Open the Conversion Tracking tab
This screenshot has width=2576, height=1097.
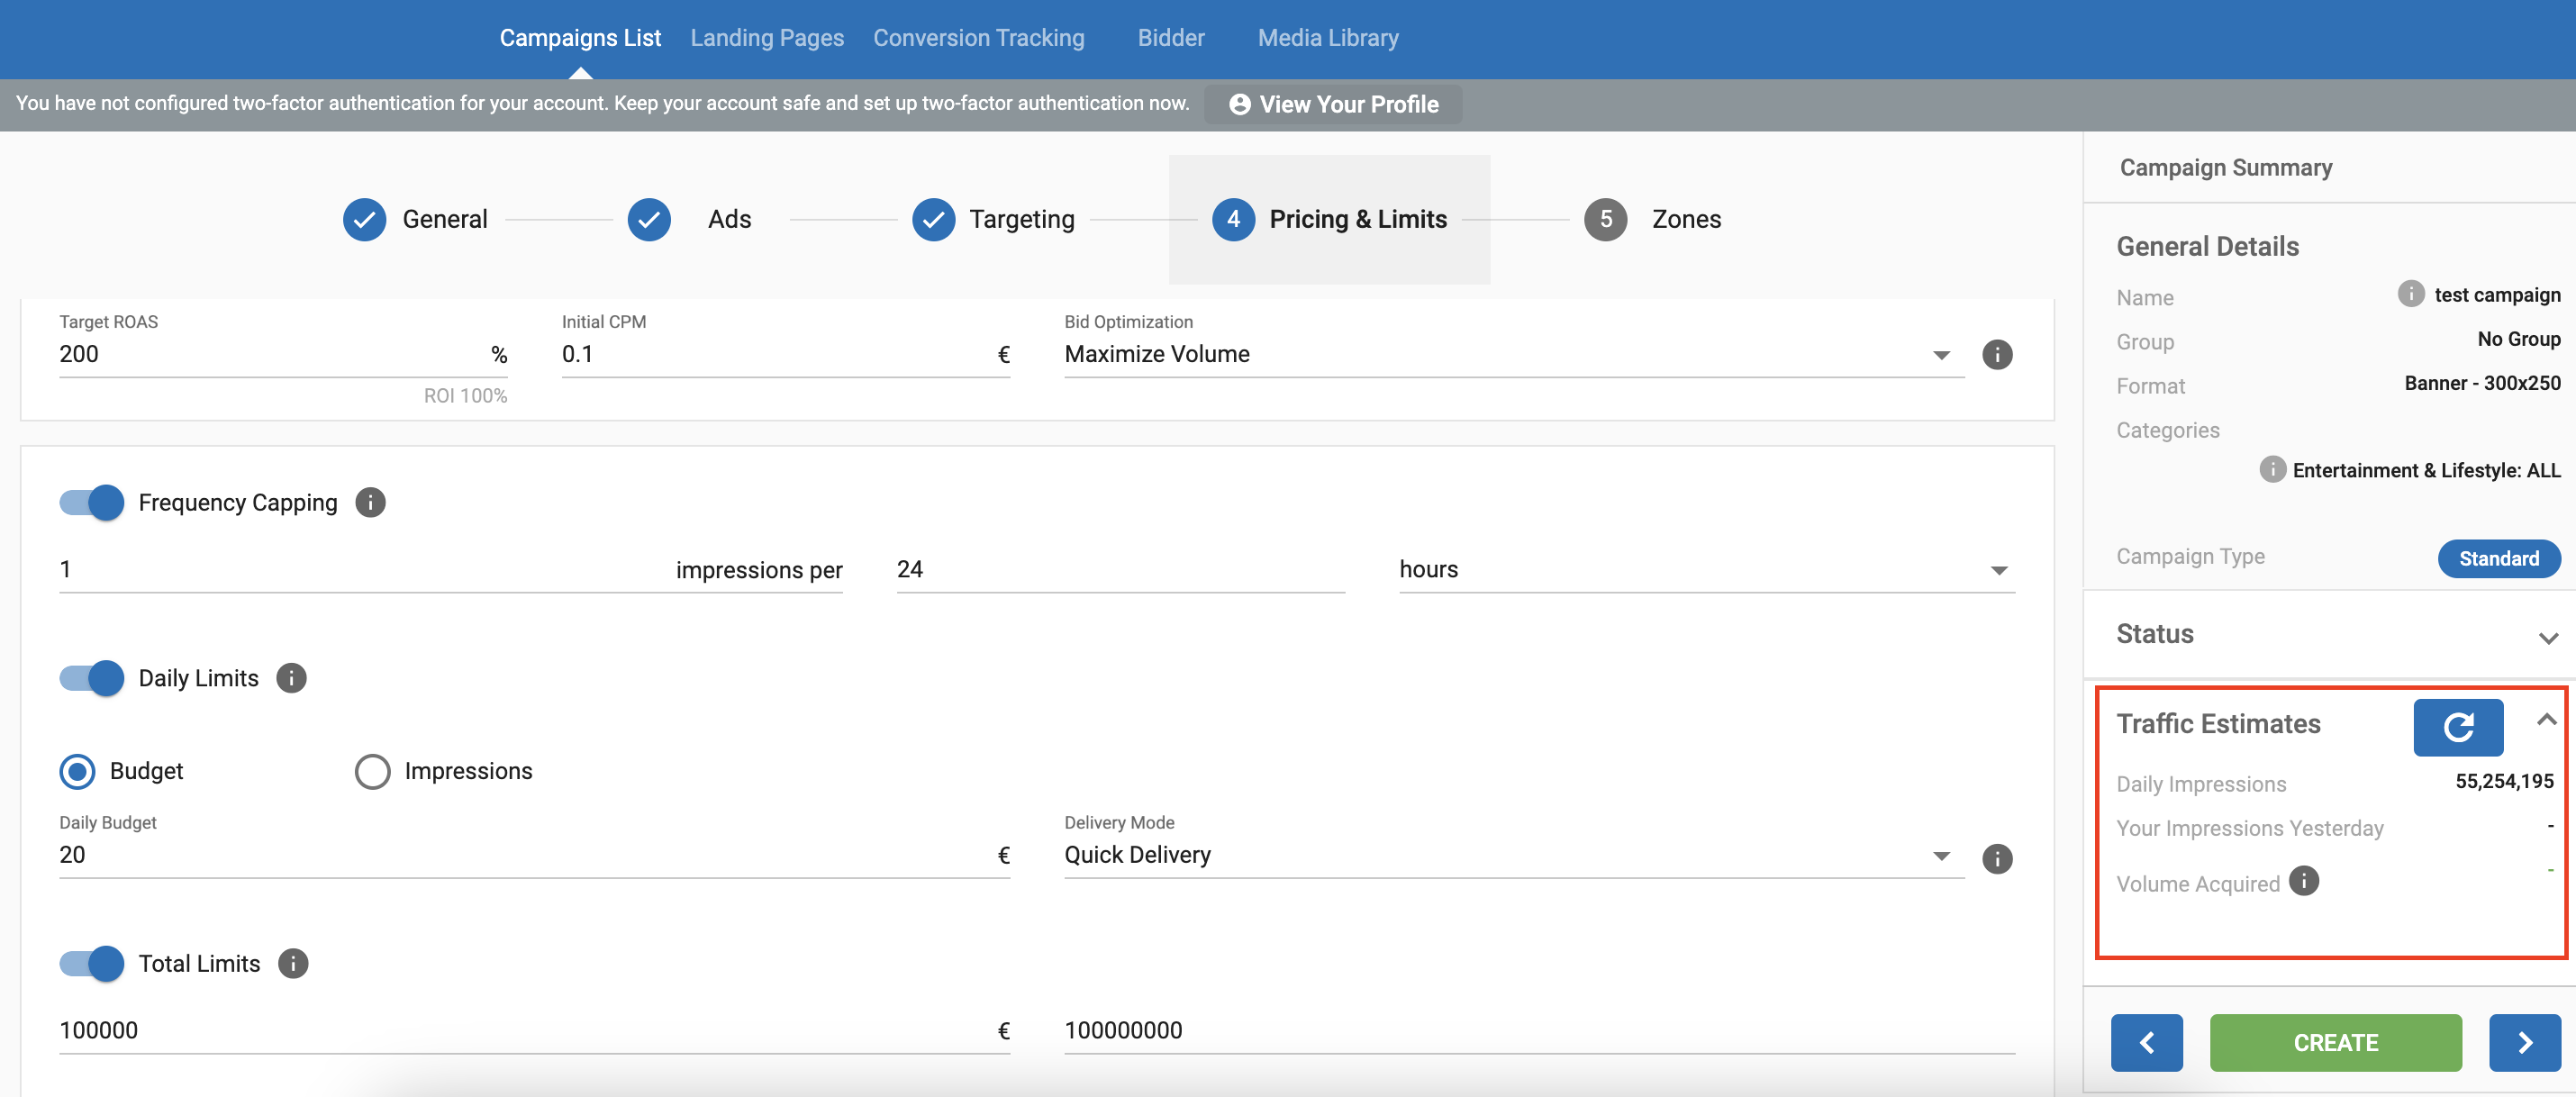click(x=978, y=38)
